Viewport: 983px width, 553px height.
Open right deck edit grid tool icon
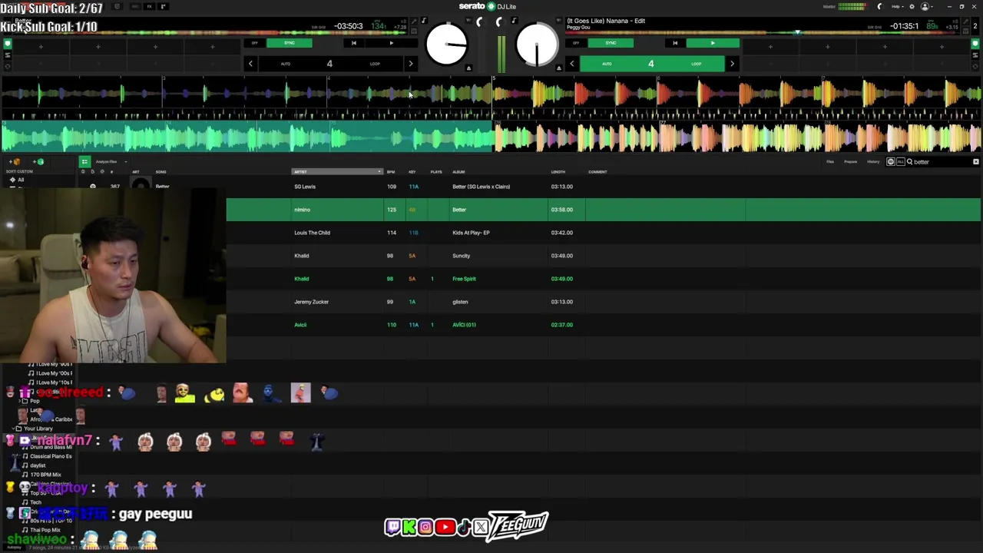point(966,21)
